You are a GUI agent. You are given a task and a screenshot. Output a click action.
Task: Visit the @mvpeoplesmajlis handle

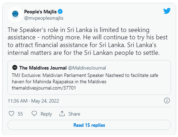pyautogui.click(x=44, y=18)
